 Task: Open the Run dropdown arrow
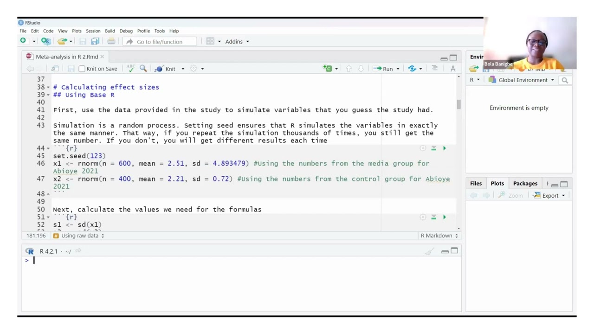(398, 69)
